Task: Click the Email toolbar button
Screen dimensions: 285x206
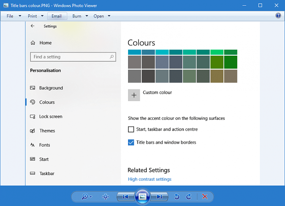Action: tap(57, 16)
